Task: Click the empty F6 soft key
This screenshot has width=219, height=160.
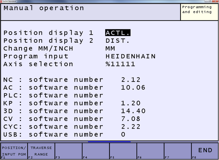Action: (x=150, y=151)
